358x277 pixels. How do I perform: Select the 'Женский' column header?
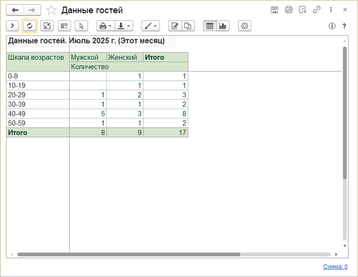click(125, 57)
